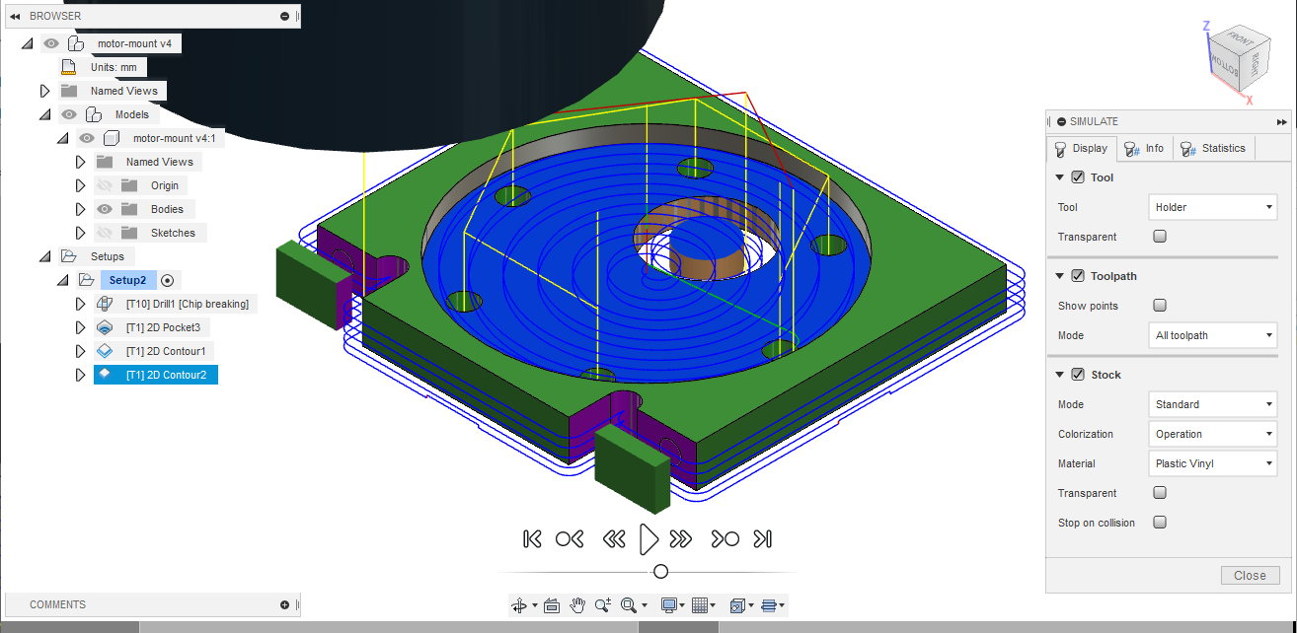The image size is (1297, 633).
Task: Select the Drill1 chip breaking operation icon
Action: tap(106, 303)
